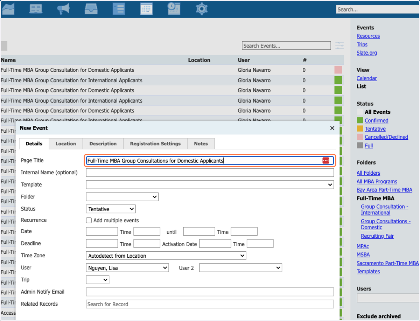Click the Internal Name (optional) field

click(x=210, y=173)
